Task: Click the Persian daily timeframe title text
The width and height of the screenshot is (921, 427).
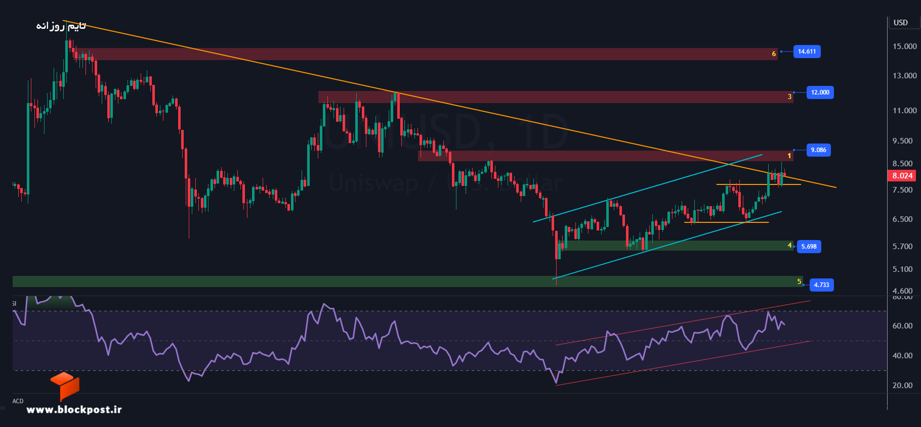Action: (x=61, y=25)
